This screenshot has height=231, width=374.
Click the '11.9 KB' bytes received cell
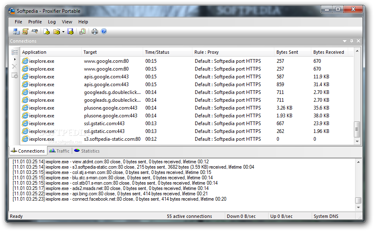pyautogui.click(x=321, y=77)
